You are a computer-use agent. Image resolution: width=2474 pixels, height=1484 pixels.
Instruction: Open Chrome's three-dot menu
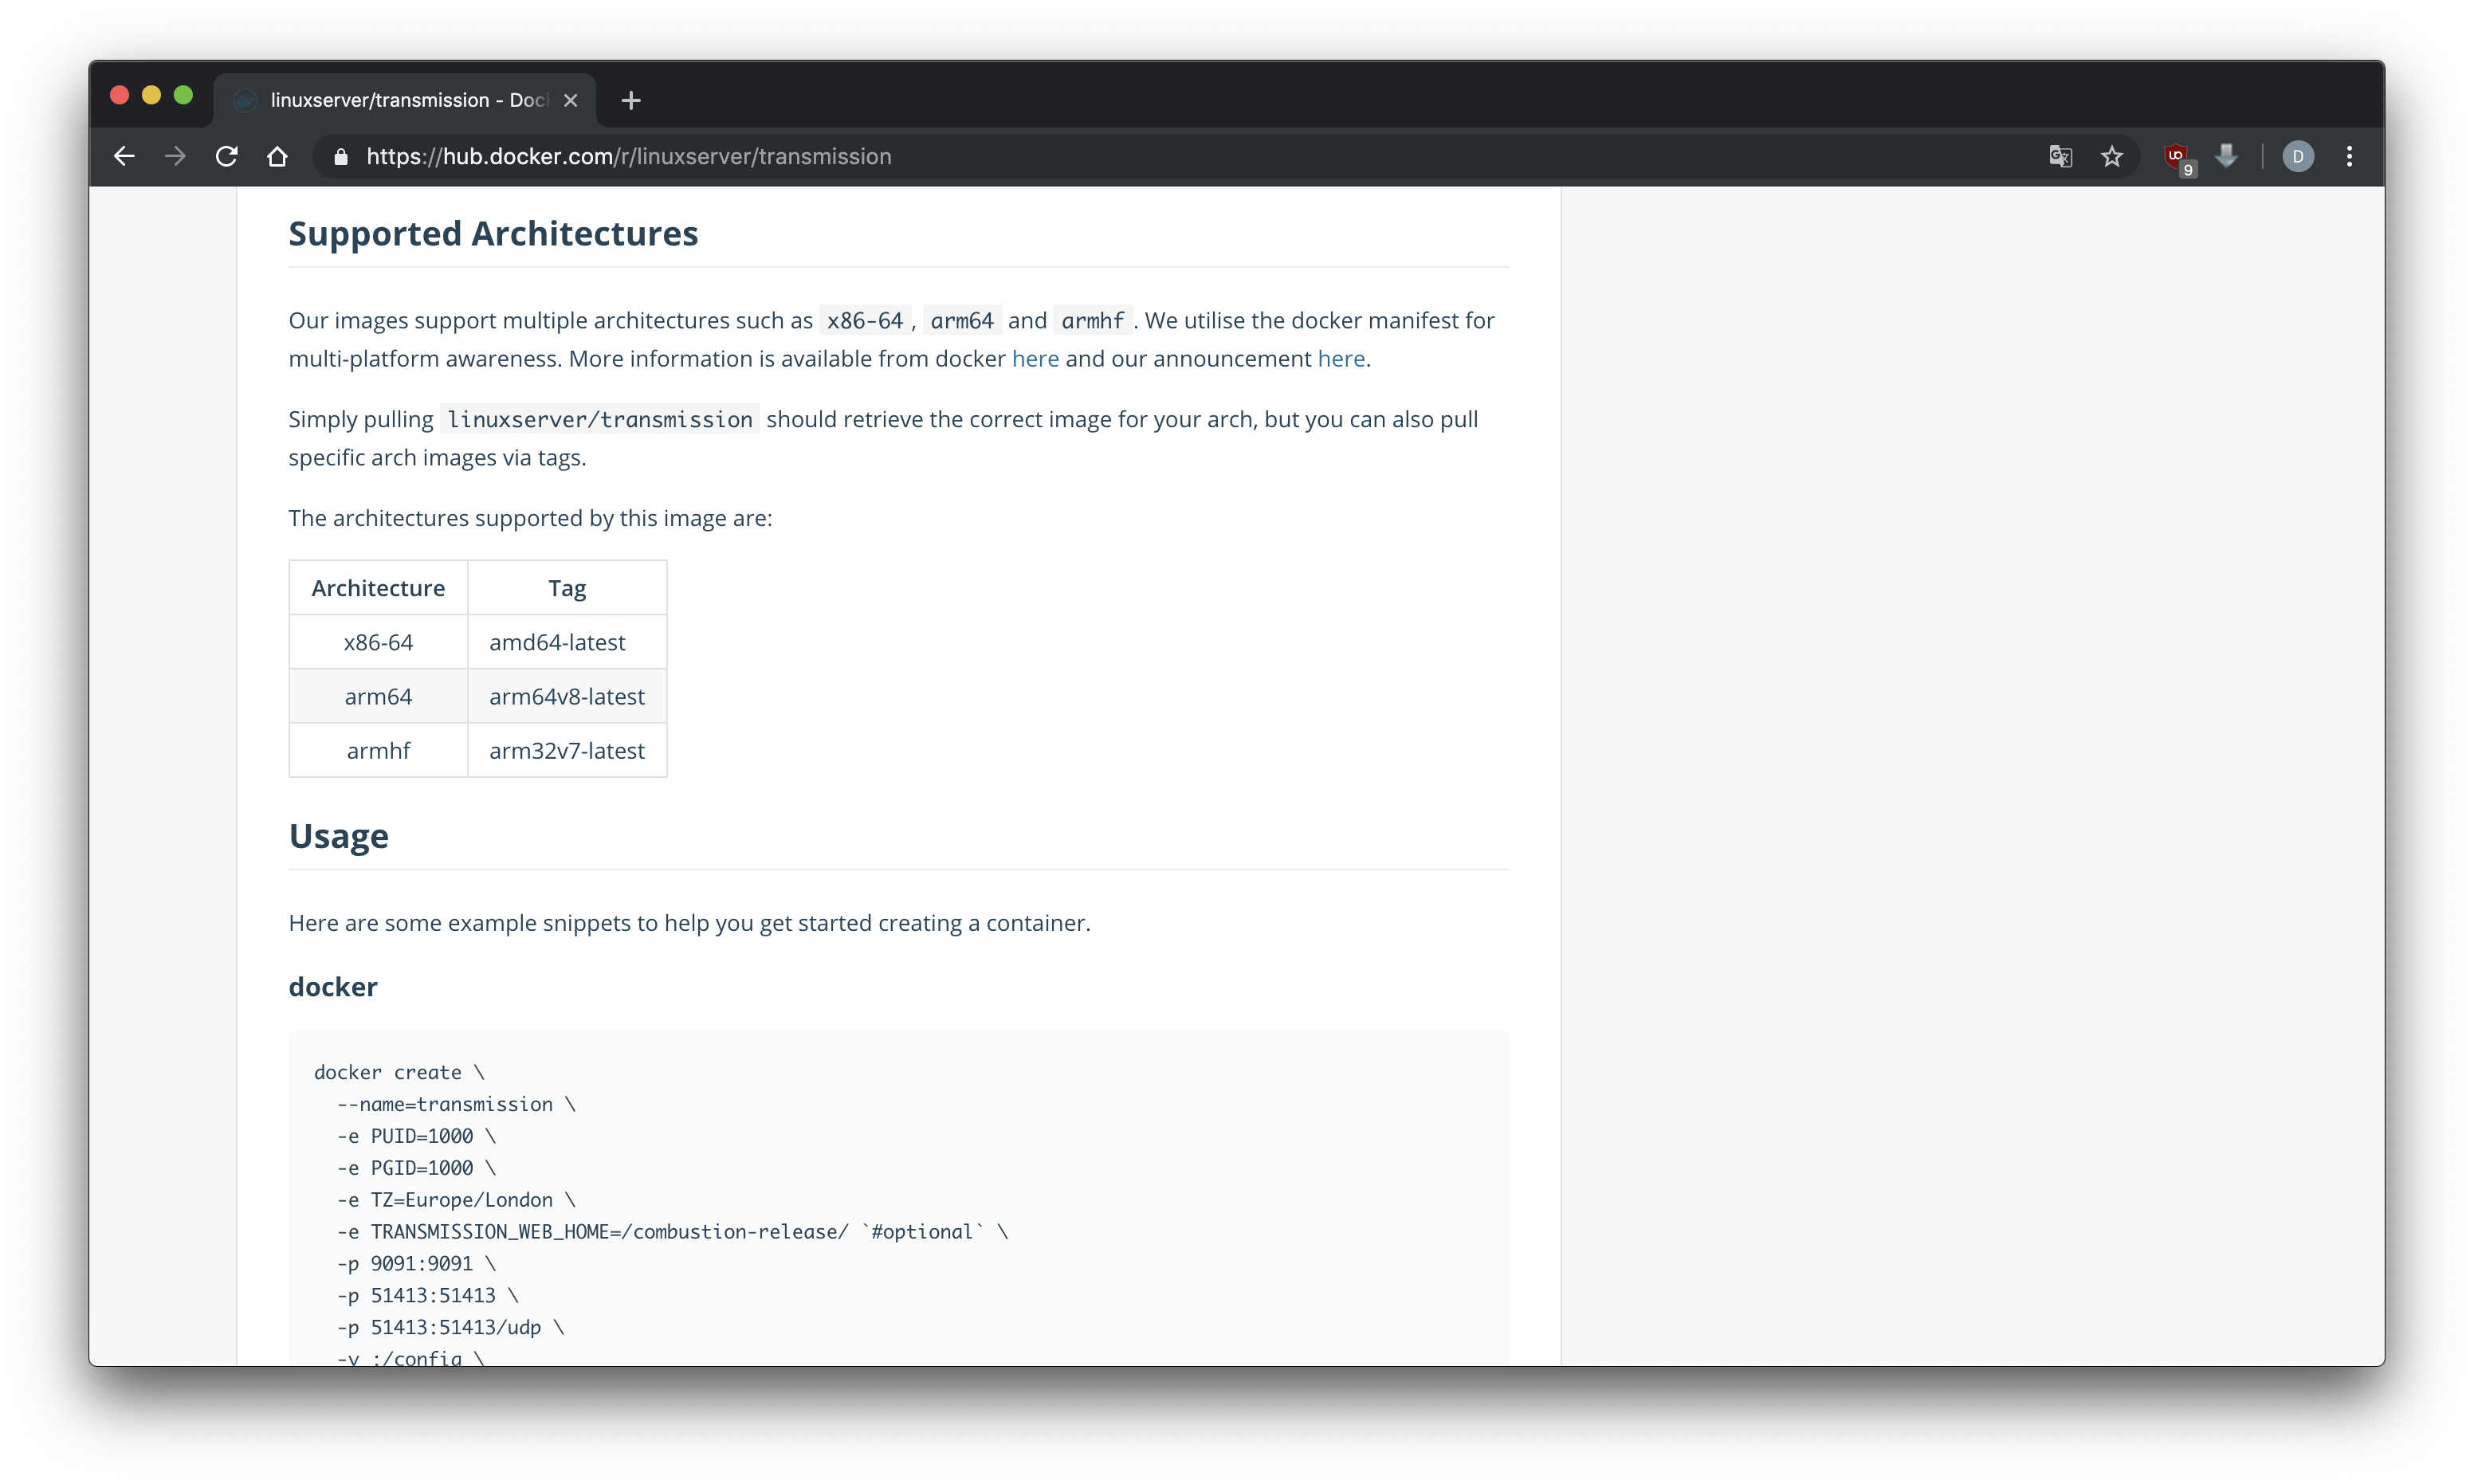tap(2349, 156)
